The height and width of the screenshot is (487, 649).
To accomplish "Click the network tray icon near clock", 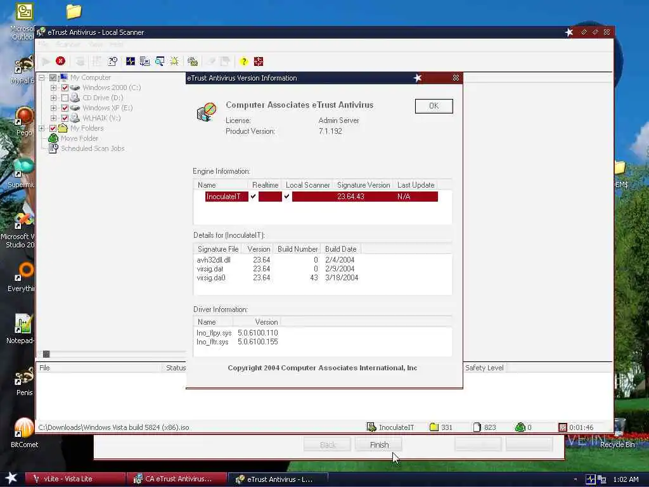I will pyautogui.click(x=601, y=479).
